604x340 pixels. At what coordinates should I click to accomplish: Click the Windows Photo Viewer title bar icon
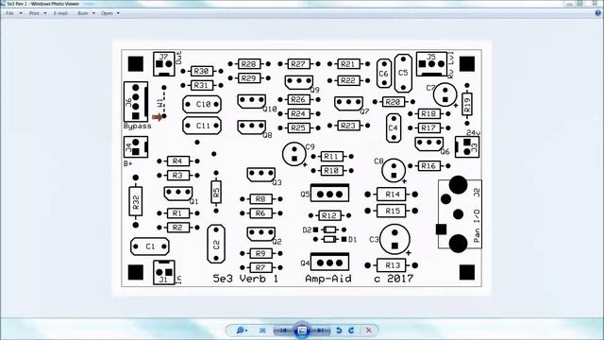(2, 4)
